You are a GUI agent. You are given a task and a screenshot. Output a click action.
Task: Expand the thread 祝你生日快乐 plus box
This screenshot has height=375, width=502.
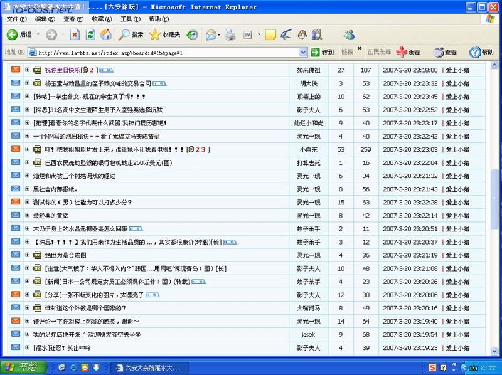click(x=28, y=70)
